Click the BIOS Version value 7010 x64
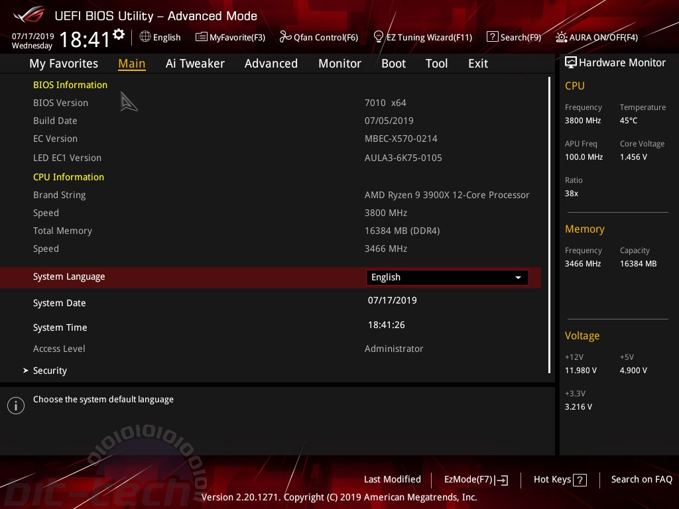Viewport: 679px width, 509px height. (385, 103)
